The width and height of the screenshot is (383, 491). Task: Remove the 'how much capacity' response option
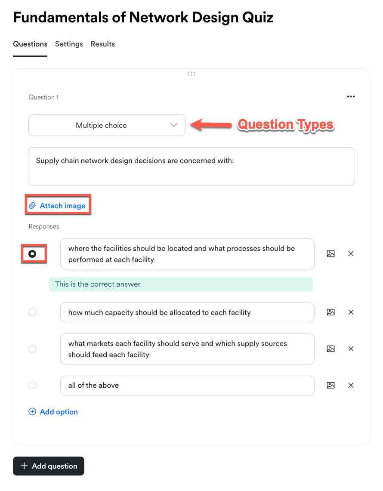click(x=351, y=312)
